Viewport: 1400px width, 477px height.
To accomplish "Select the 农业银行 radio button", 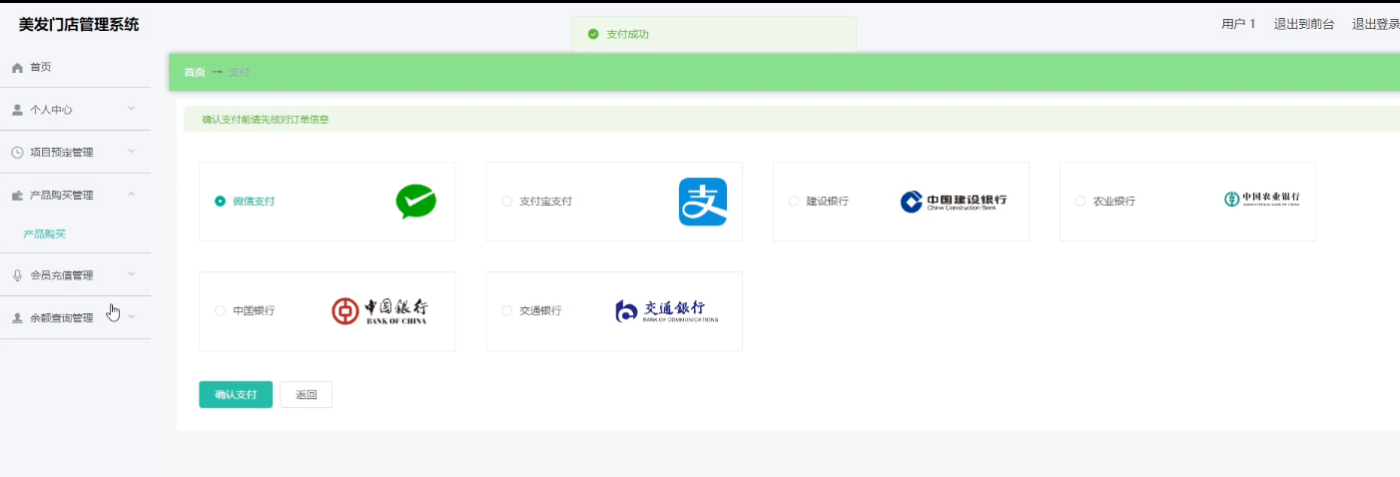I will point(1080,202).
